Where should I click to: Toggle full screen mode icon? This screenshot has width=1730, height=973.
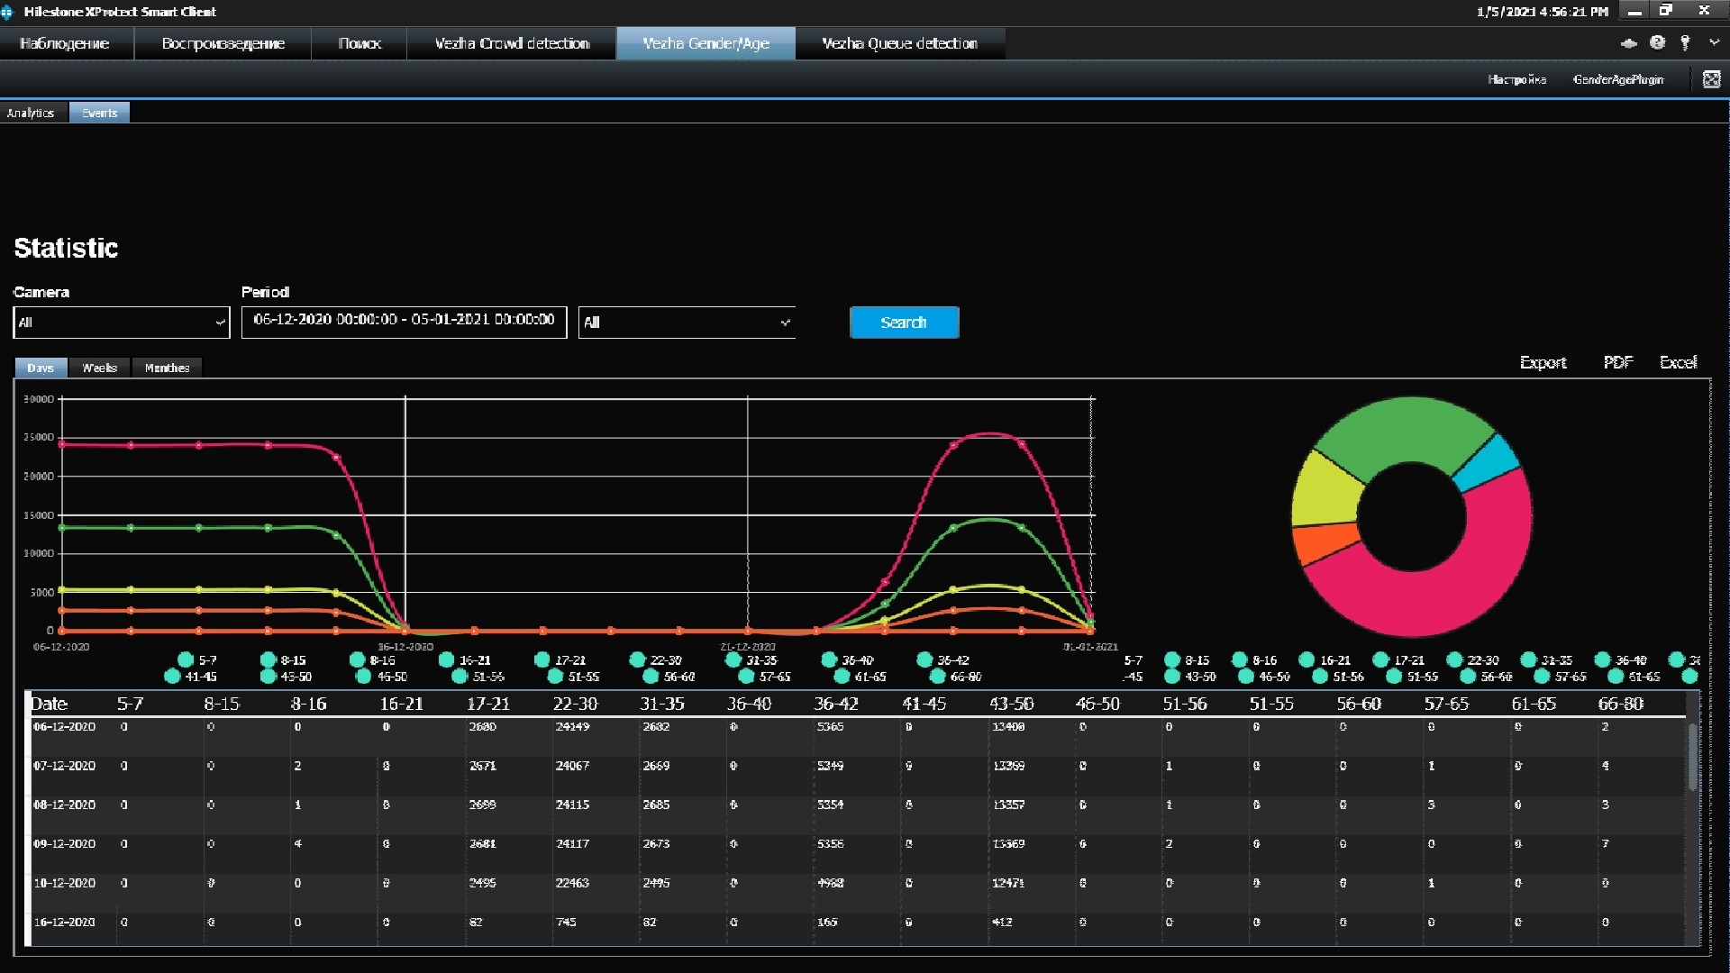pyautogui.click(x=1711, y=79)
